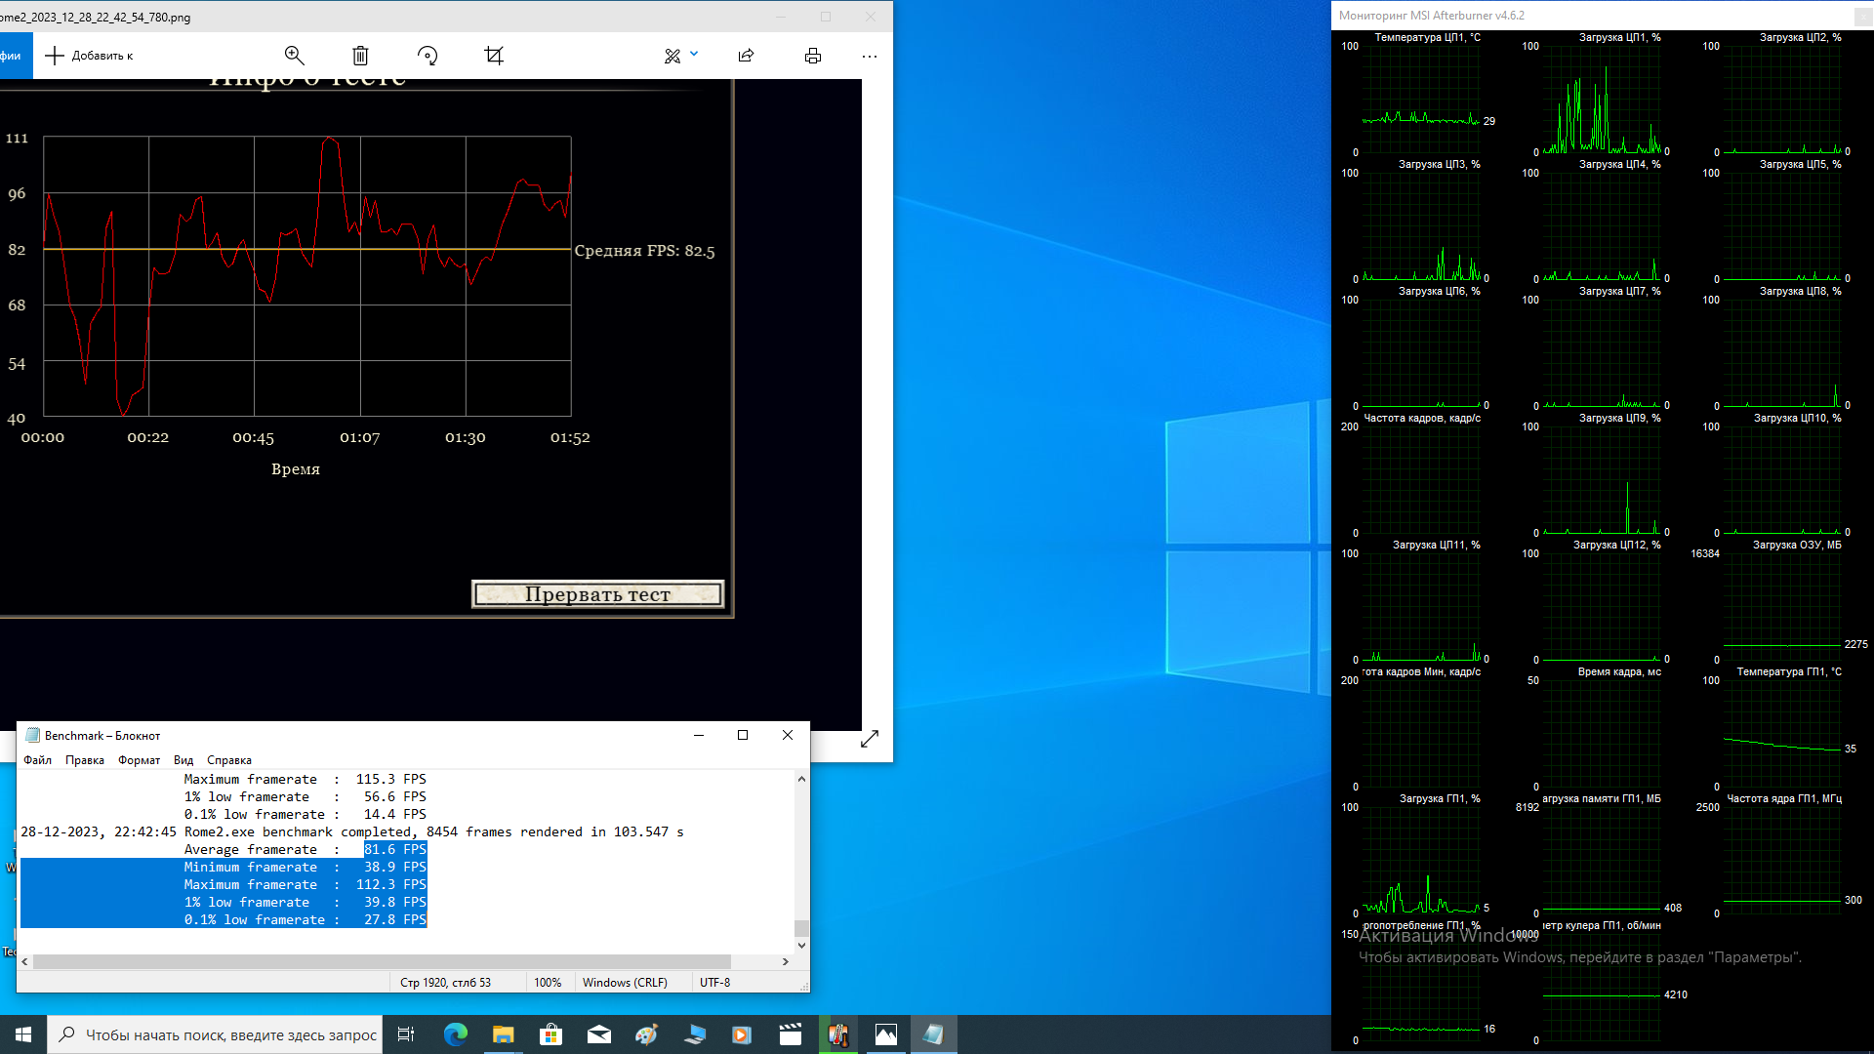Image resolution: width=1874 pixels, height=1054 pixels.
Task: Click the Добавить к button
Action: click(90, 56)
